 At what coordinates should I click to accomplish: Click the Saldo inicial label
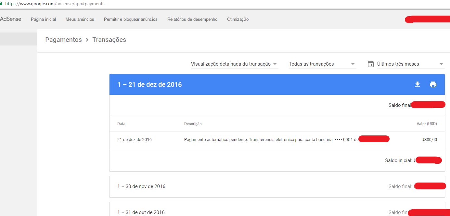point(399,160)
